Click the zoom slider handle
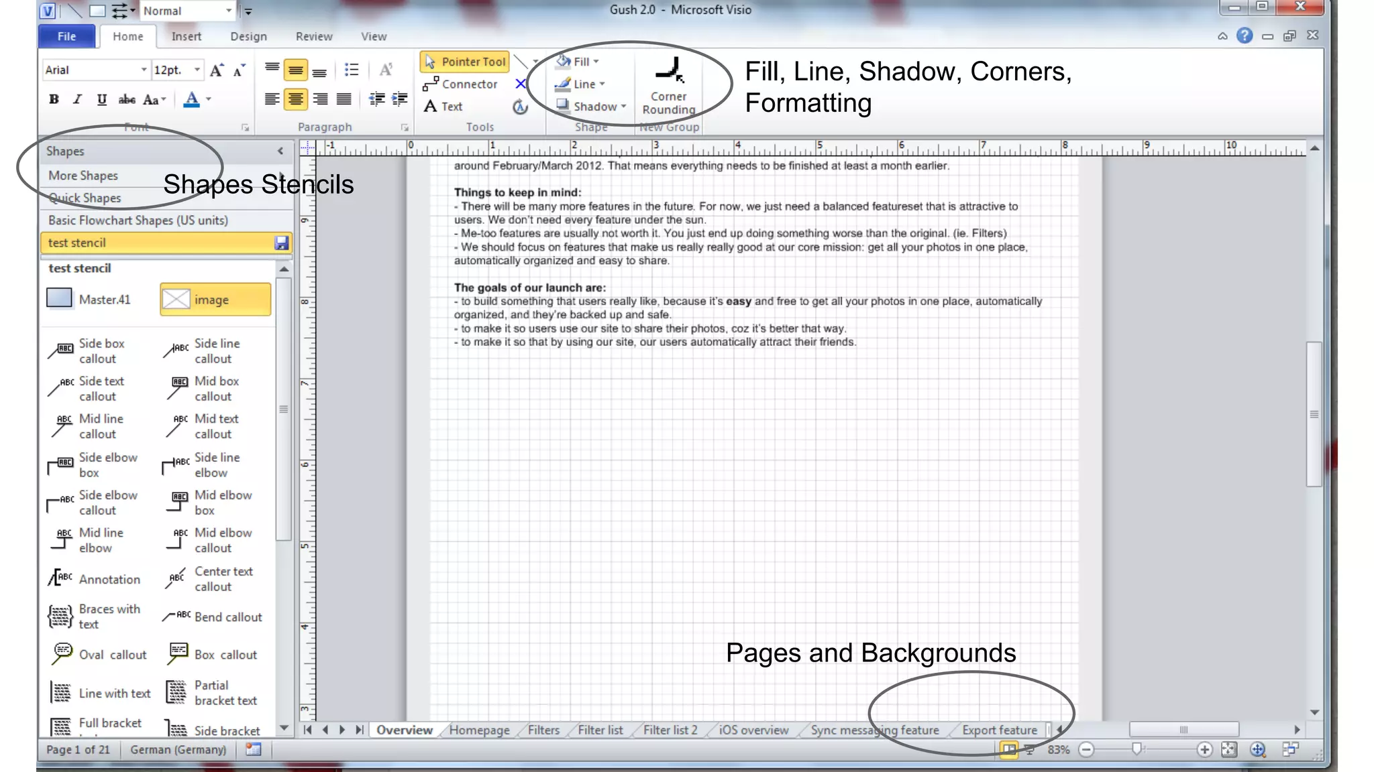The height and width of the screenshot is (772, 1374). pos(1137,749)
